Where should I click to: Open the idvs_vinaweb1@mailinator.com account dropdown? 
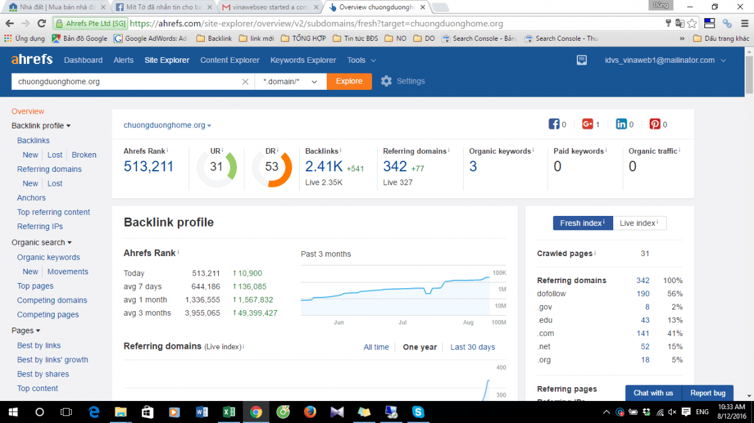[665, 60]
